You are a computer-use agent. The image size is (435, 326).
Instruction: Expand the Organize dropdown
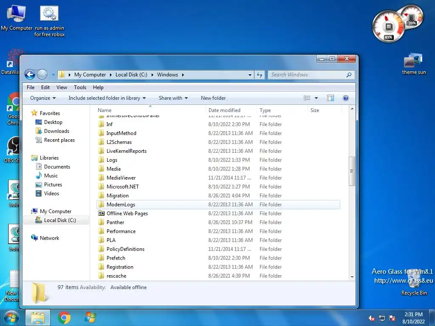click(x=43, y=98)
